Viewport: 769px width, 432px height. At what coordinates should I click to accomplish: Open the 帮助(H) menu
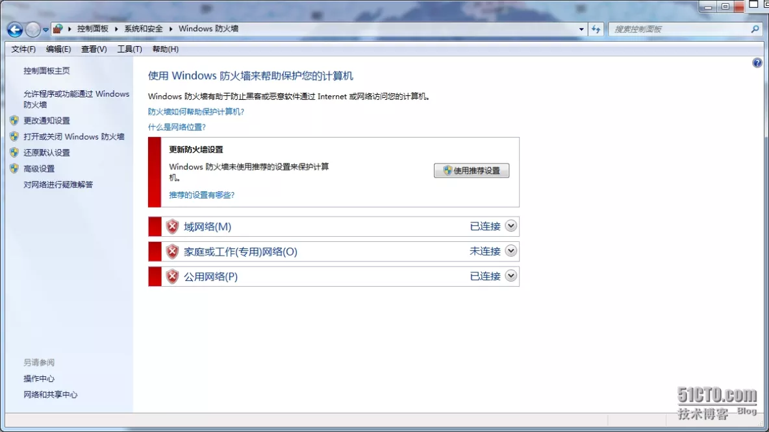165,49
